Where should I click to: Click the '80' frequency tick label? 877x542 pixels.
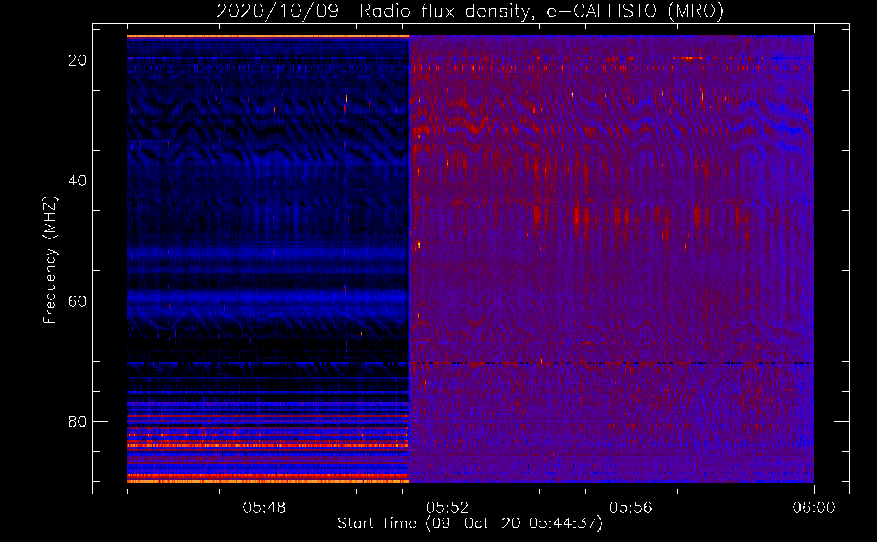(x=78, y=422)
